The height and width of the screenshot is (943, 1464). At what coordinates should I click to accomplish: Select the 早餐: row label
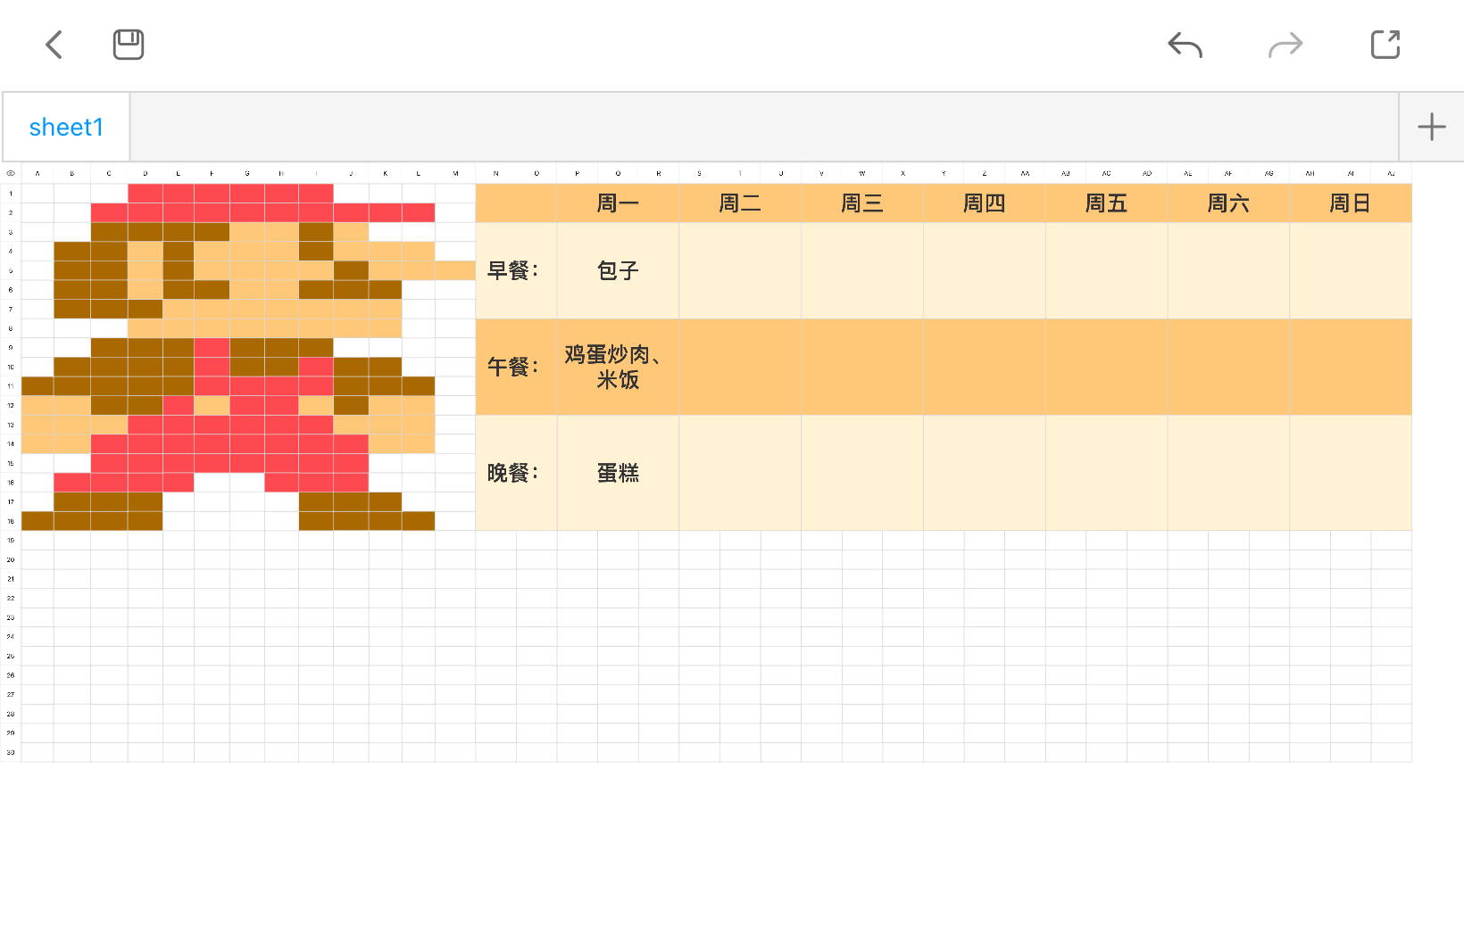[516, 270]
